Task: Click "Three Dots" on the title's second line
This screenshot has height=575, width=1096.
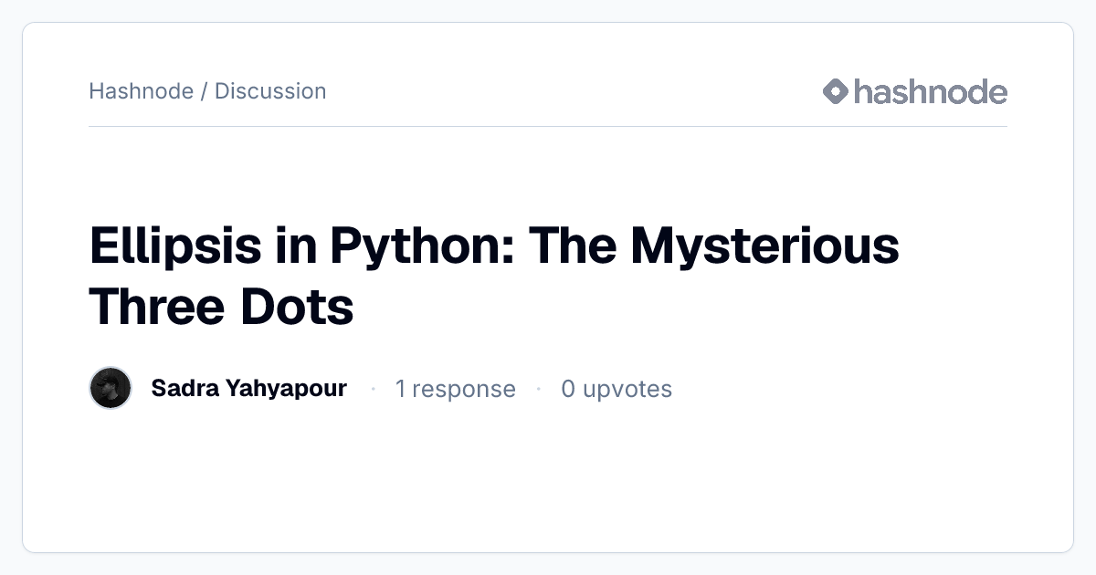Action: click(x=221, y=306)
